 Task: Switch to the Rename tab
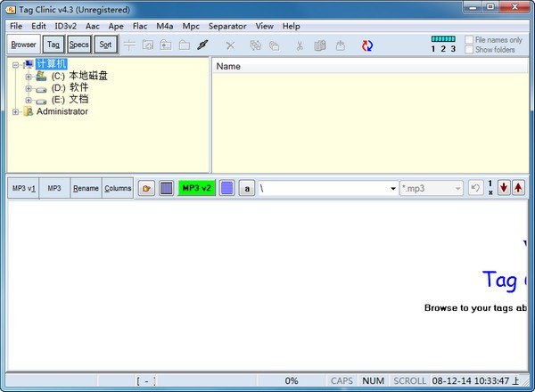click(x=86, y=188)
